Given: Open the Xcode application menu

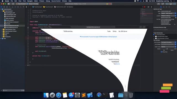Looking at the screenshot, I should pos(7,1).
